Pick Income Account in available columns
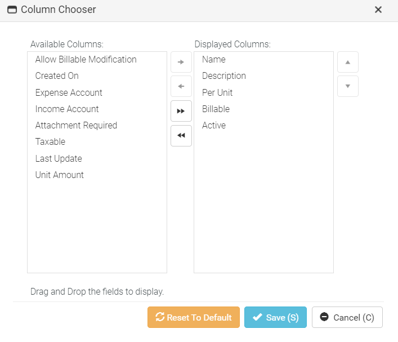The width and height of the screenshot is (398, 342). pyautogui.click(x=67, y=109)
